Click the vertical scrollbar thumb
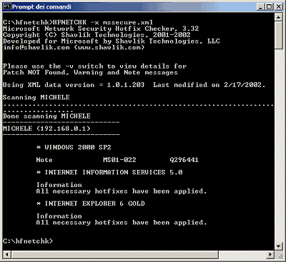This screenshot has width=286, height=262. click(x=279, y=35)
